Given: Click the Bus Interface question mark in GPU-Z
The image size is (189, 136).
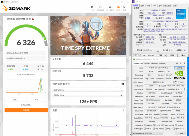Looking at the screenshot, I should [x=184, y=89].
